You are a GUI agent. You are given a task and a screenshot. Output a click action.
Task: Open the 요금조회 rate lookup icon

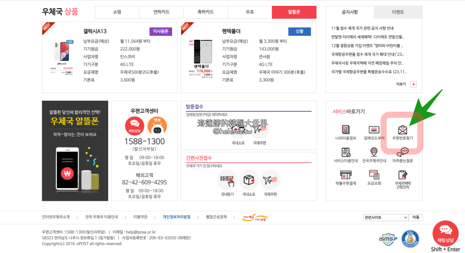pyautogui.click(x=374, y=176)
